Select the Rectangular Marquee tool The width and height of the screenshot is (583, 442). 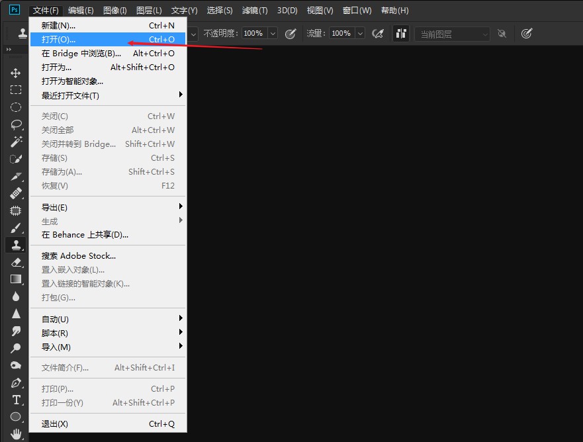[x=15, y=90]
